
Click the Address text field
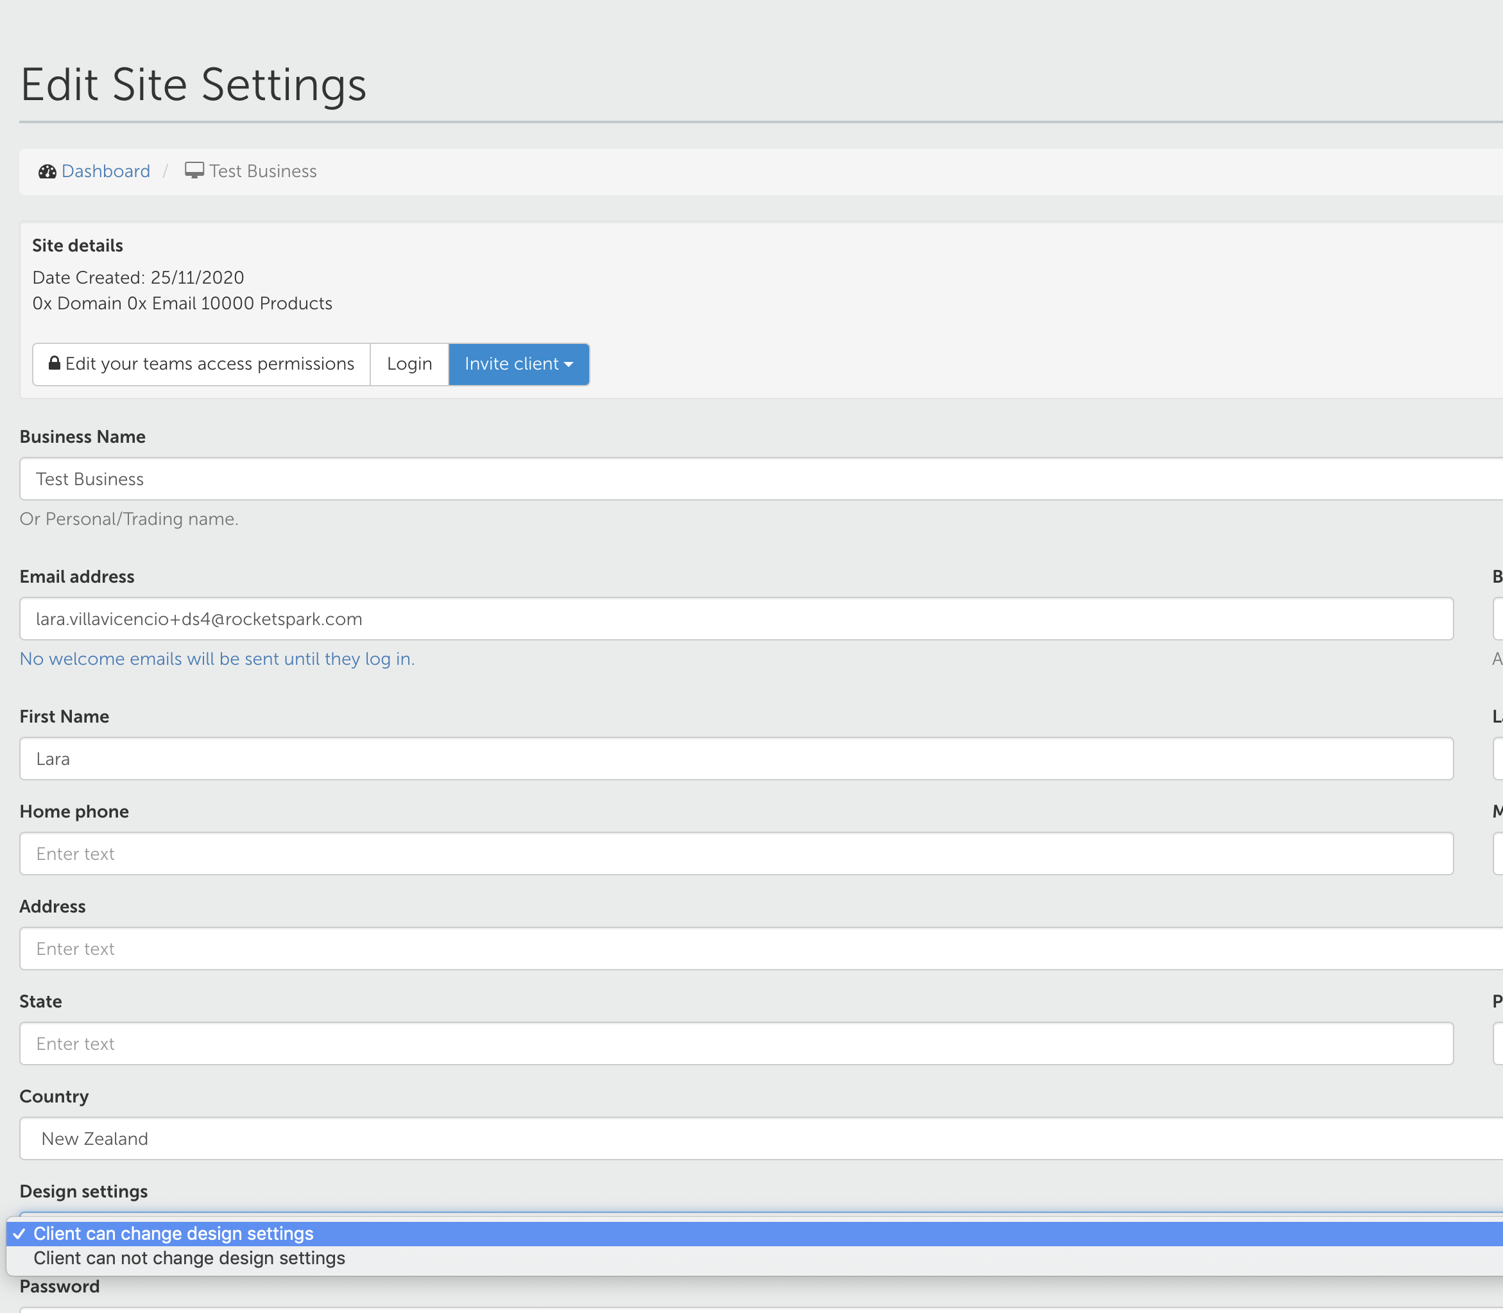tap(760, 949)
